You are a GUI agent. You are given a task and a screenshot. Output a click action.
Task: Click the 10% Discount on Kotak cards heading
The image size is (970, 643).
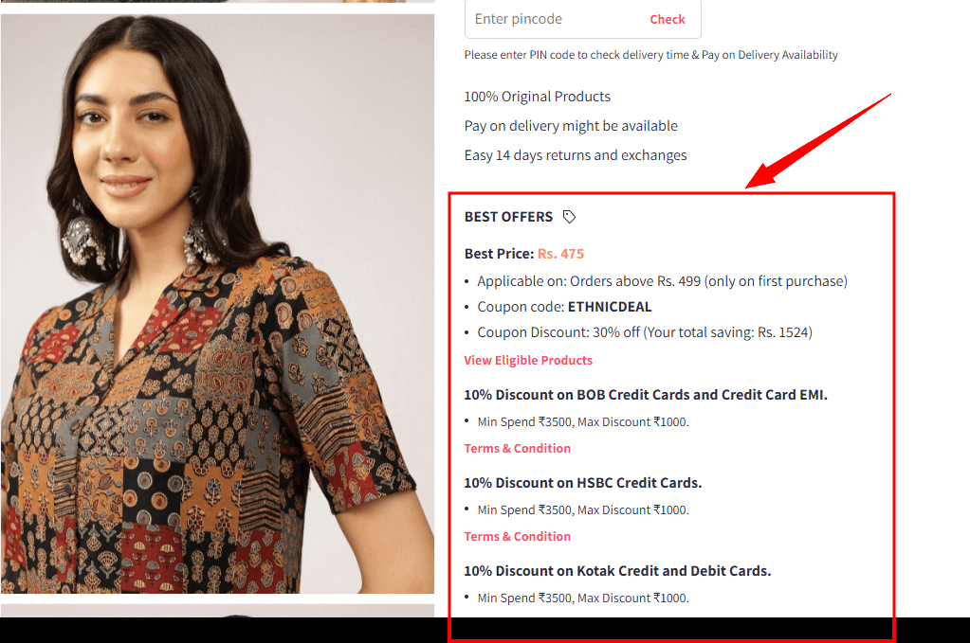coord(617,571)
